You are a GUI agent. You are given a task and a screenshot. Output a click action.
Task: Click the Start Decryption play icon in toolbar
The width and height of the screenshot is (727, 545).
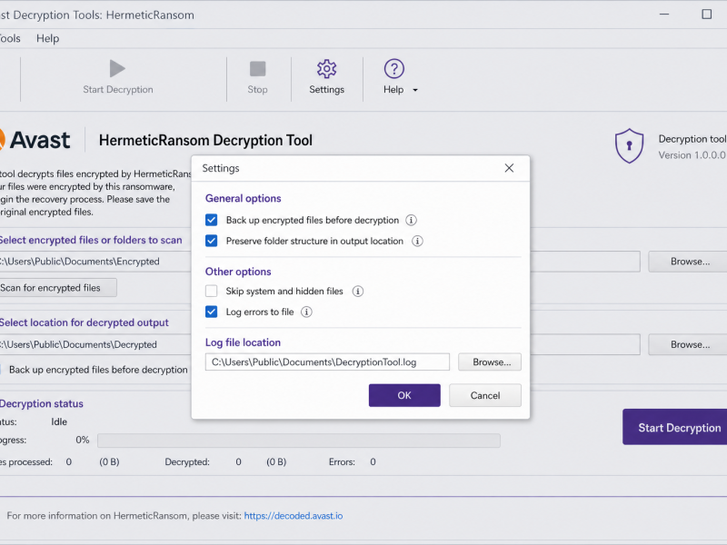117,69
